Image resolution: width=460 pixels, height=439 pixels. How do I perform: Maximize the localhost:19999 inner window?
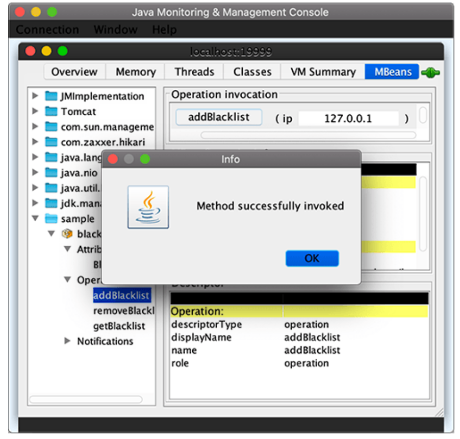pyautogui.click(x=63, y=51)
